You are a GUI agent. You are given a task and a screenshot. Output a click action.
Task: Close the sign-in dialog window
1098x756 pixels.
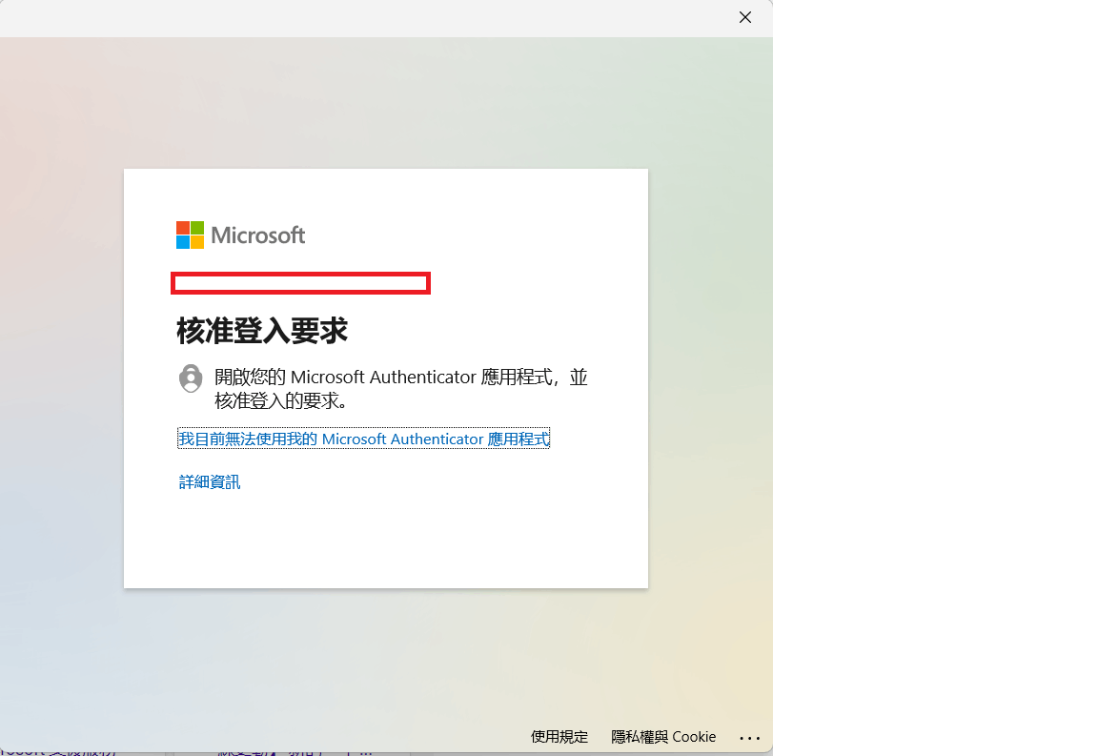[x=745, y=17]
